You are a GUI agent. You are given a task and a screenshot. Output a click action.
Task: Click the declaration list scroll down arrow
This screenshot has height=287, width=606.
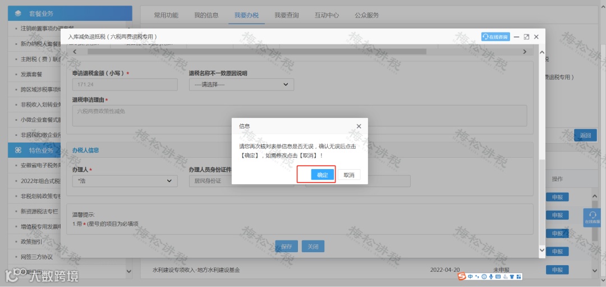click(595, 270)
